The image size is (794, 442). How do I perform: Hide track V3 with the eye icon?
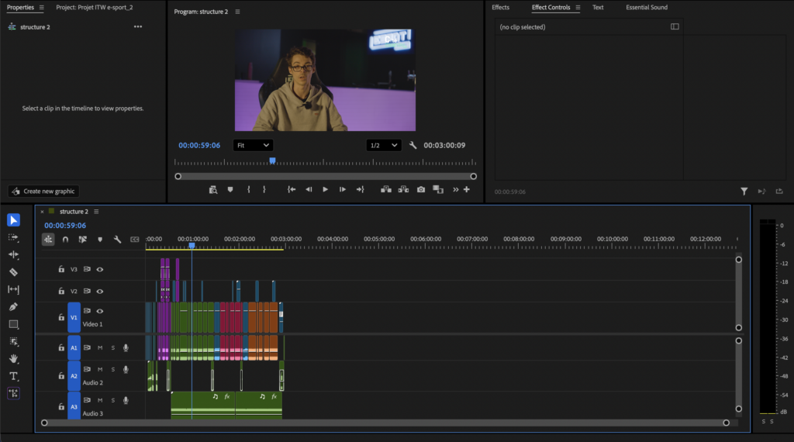point(100,270)
